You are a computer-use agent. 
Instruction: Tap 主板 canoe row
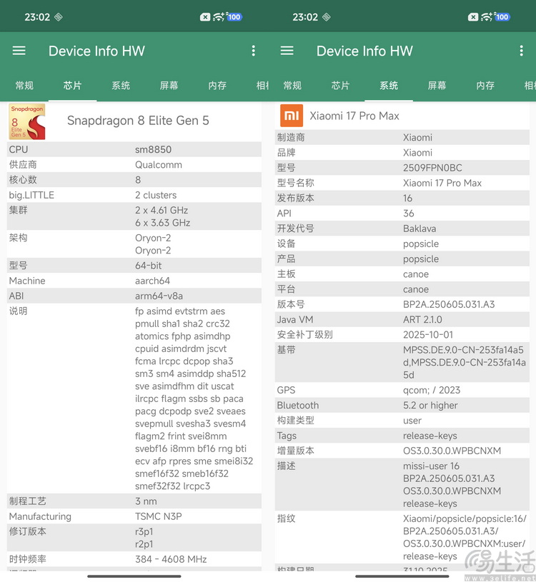point(402,274)
